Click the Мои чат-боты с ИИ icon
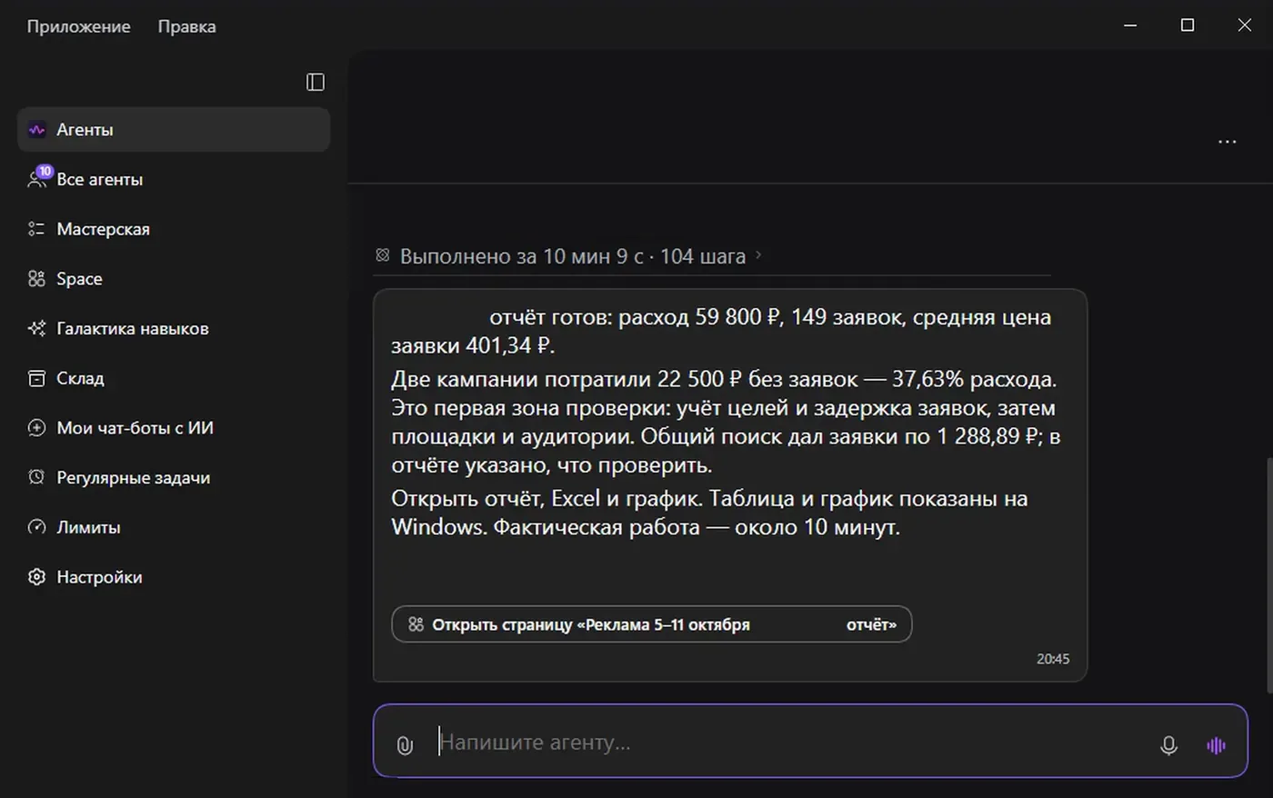1273x798 pixels. click(36, 428)
